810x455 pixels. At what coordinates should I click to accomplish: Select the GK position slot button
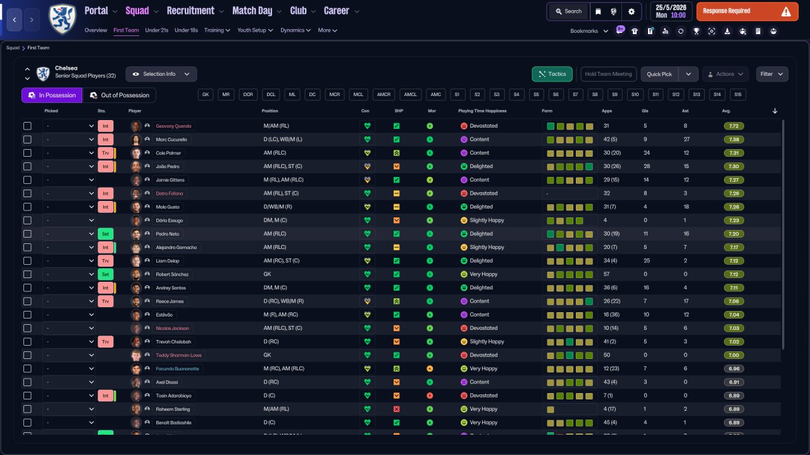click(206, 95)
